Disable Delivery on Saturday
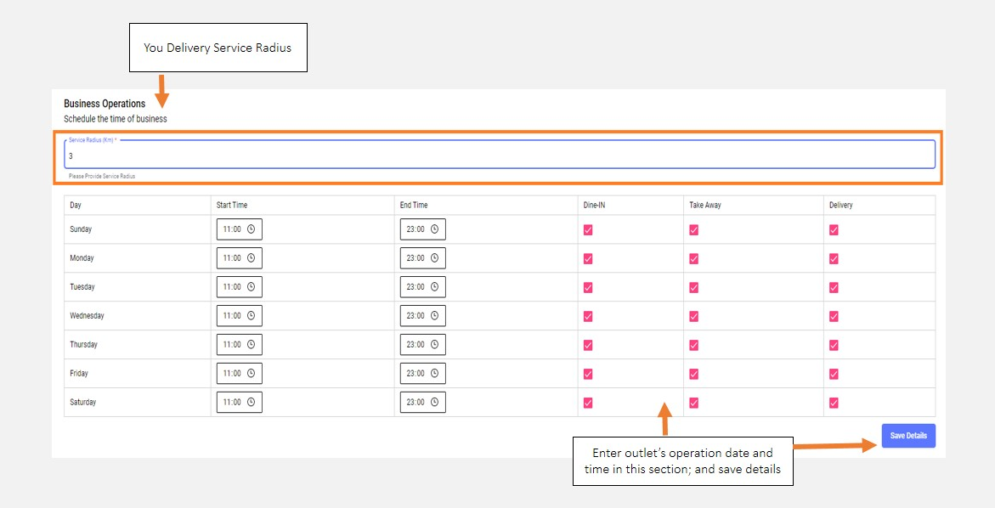This screenshot has width=995, height=508. click(834, 403)
